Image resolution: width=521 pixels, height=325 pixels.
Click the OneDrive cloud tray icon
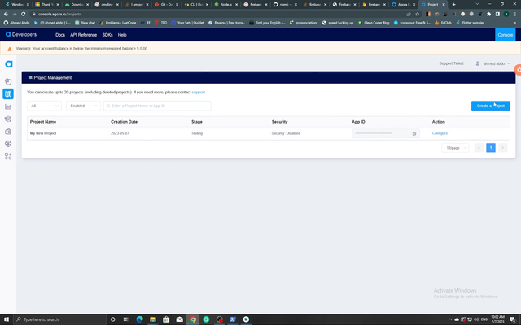pos(457,319)
